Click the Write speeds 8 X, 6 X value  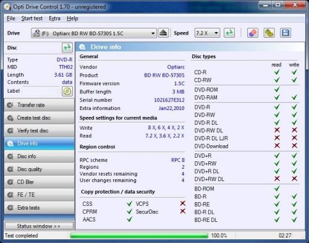[166, 127]
